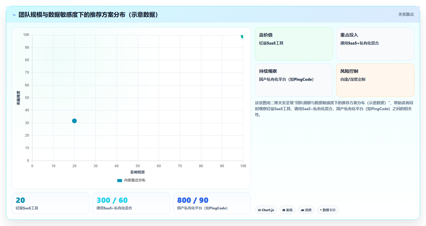Viewport: 426px width, 226px height.
Task: Open the 重点投入 quadrant card
Action: pos(375,44)
